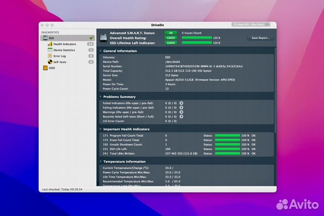Click Program Fail Count Total status bar

click(x=227, y=135)
